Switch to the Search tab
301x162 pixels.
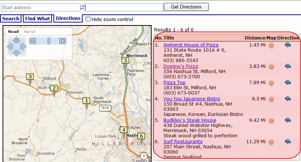click(11, 18)
